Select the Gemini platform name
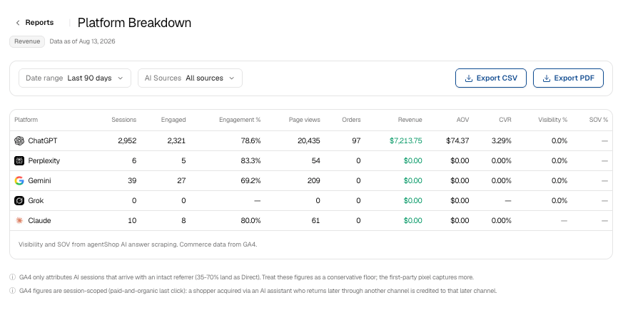 pos(39,180)
